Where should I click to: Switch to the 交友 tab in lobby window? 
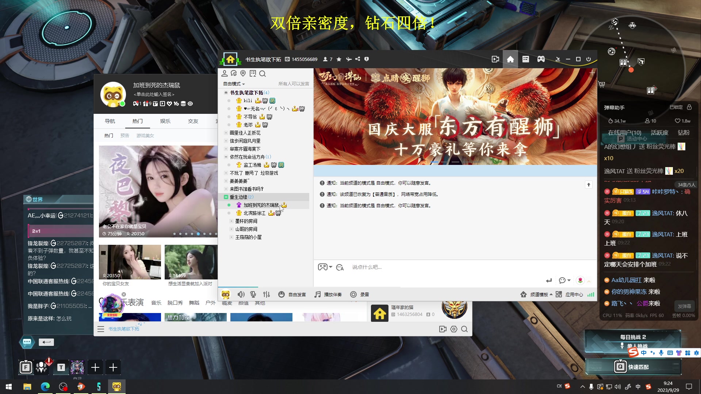pyautogui.click(x=193, y=121)
